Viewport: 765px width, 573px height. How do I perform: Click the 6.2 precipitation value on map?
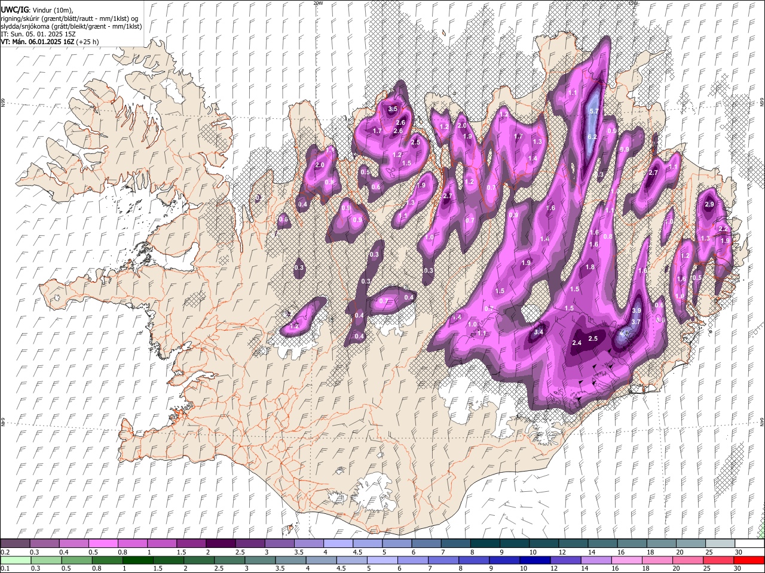pyautogui.click(x=592, y=137)
